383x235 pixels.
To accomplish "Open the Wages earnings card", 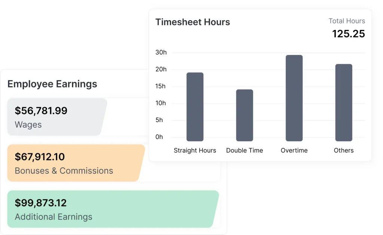I will point(56,117).
